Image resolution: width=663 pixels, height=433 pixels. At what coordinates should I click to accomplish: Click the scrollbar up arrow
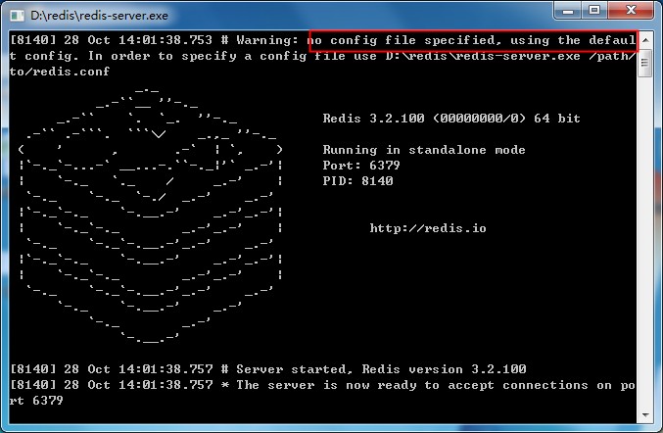tap(645, 40)
